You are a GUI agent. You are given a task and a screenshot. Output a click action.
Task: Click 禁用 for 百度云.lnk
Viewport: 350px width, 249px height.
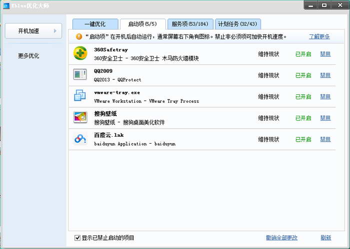(x=325, y=139)
